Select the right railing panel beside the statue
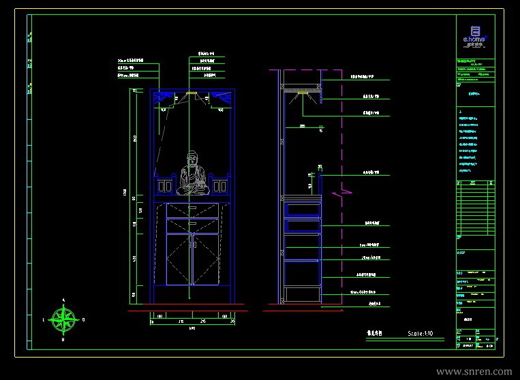The width and height of the screenshot is (520, 380). 220,187
